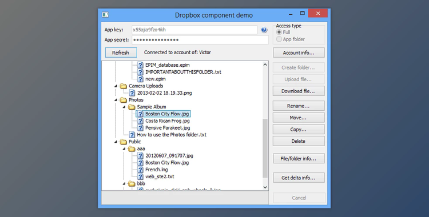Click the Delete button
The height and width of the screenshot is (217, 429).
[x=299, y=141]
